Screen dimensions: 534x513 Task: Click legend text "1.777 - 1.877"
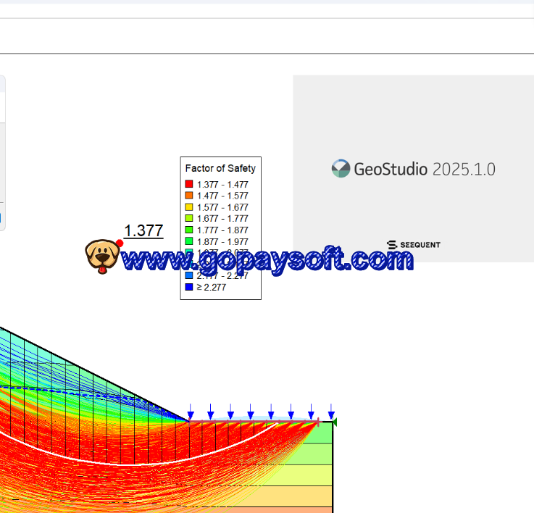(222, 230)
